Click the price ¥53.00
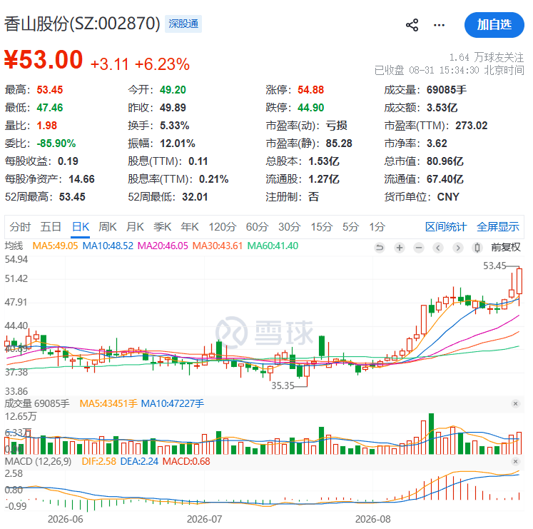 coord(44,60)
